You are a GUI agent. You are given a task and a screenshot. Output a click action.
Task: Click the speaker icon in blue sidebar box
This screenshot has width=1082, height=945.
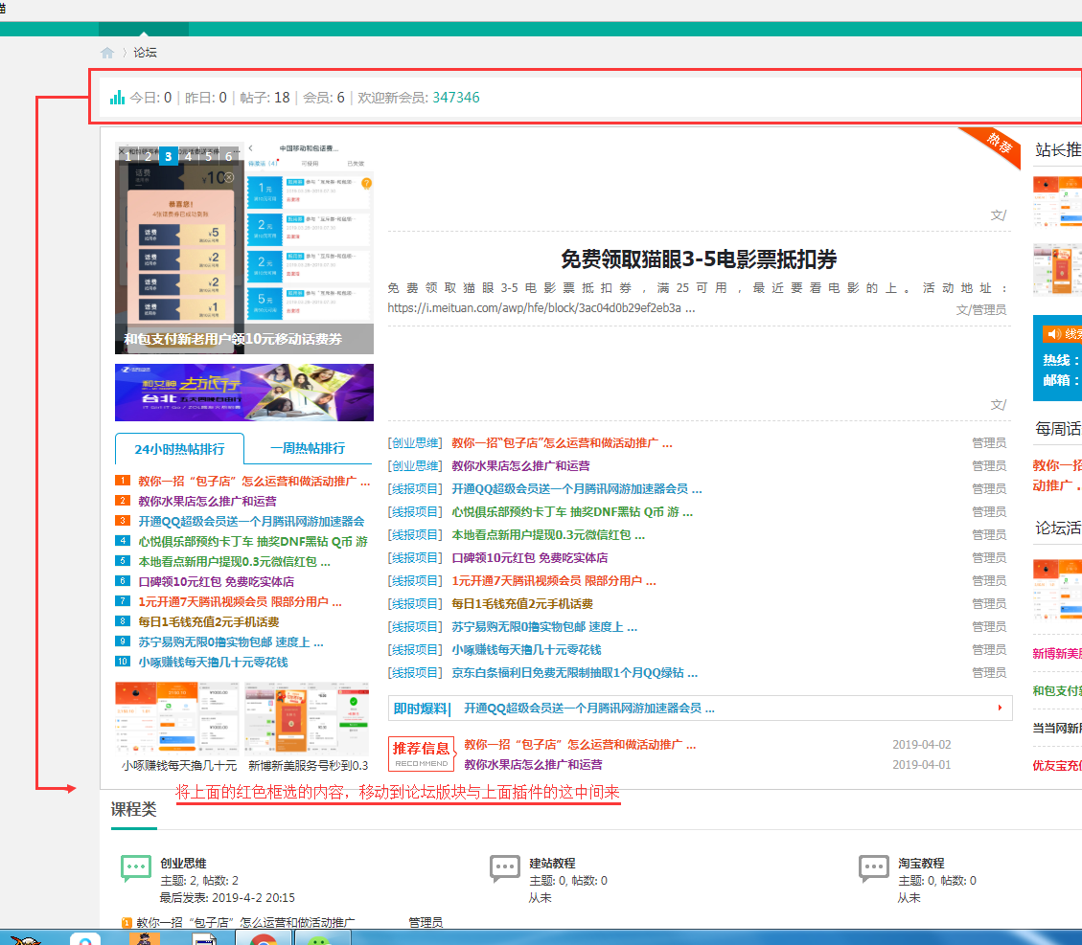pyautogui.click(x=1053, y=334)
